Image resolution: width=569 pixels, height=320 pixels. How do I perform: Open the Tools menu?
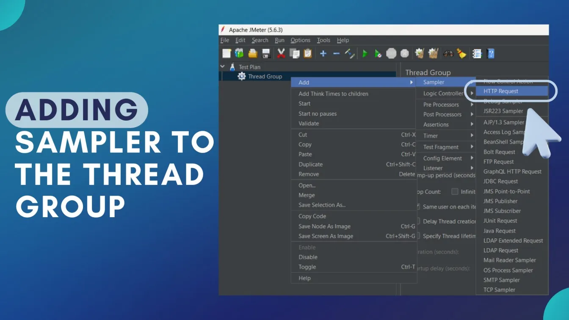(323, 40)
